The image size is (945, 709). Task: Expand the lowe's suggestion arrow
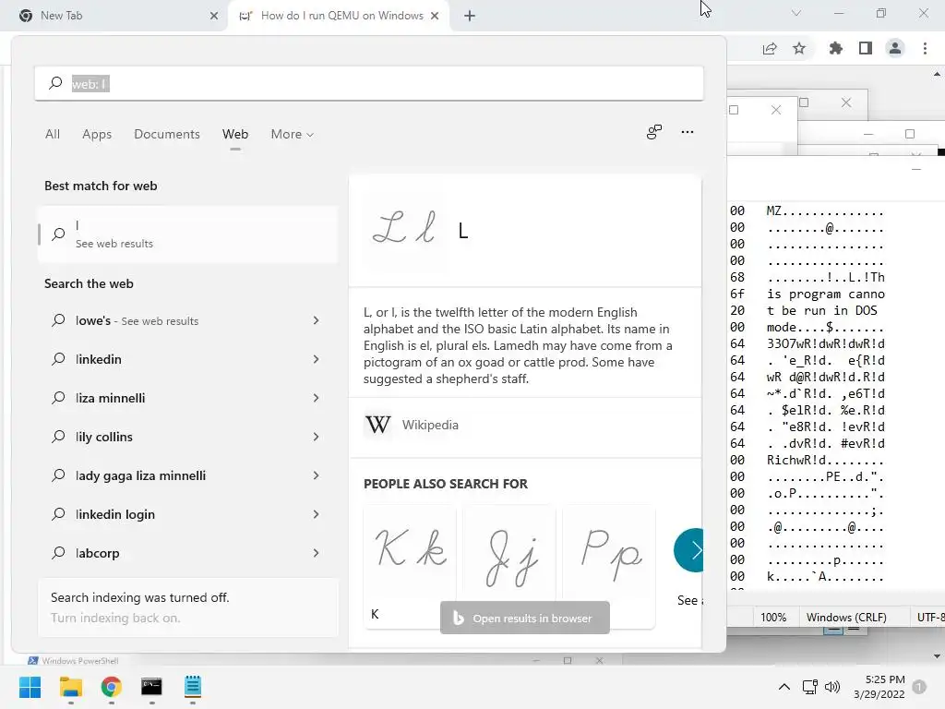pyautogui.click(x=316, y=320)
